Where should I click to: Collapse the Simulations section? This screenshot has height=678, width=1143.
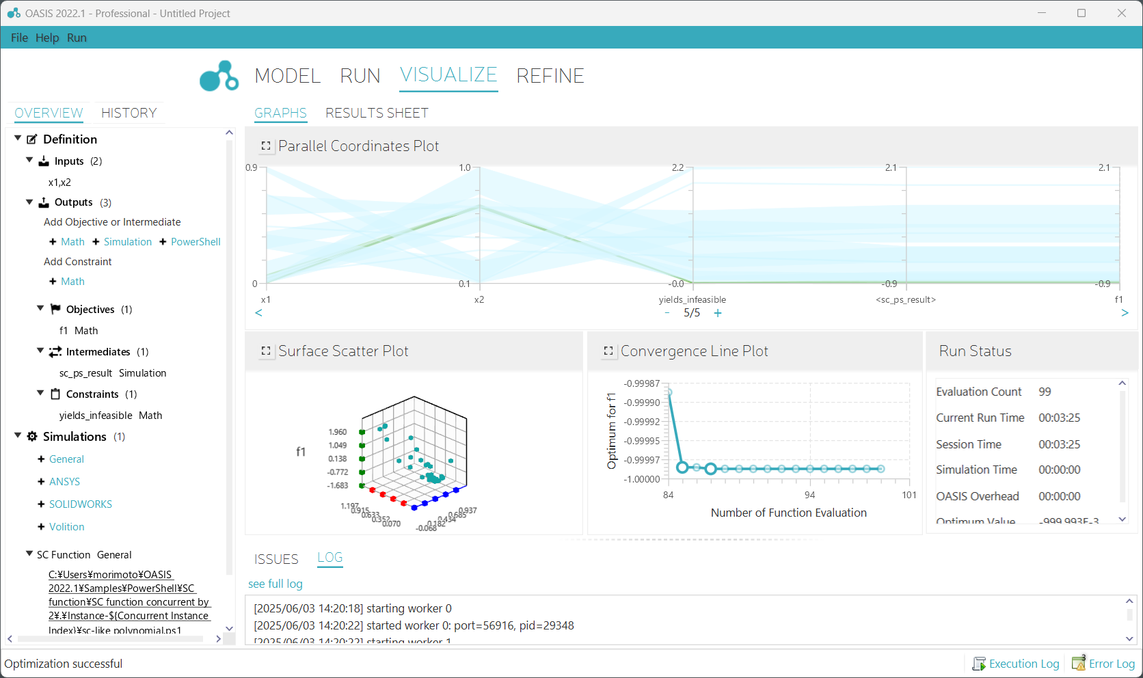point(18,436)
